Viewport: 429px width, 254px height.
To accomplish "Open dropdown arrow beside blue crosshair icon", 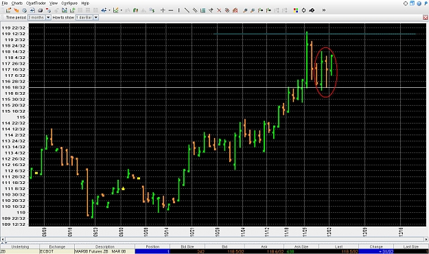I will click(109, 10).
